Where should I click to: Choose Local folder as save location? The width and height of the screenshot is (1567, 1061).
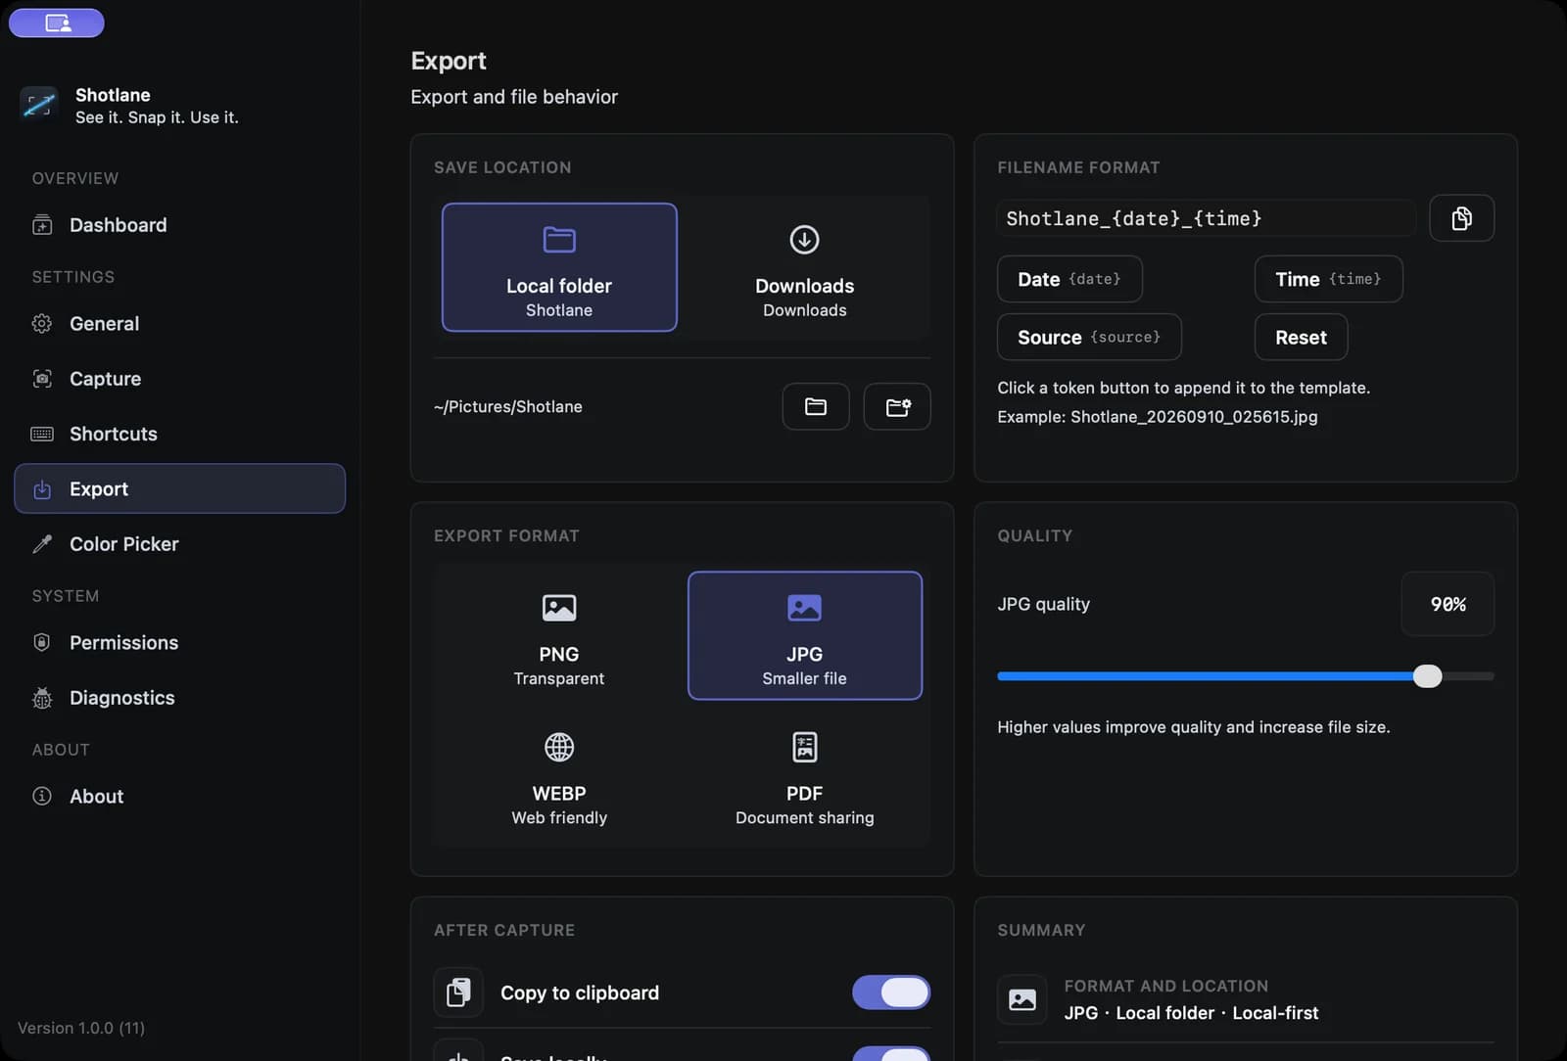559,267
